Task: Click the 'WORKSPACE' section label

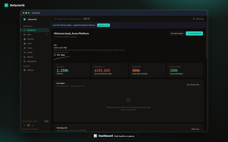Action: 28,26
